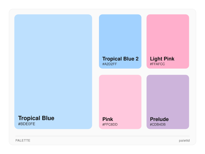Click the divider line above the footer
Viewport: 205px width, 154px height.
click(102, 136)
